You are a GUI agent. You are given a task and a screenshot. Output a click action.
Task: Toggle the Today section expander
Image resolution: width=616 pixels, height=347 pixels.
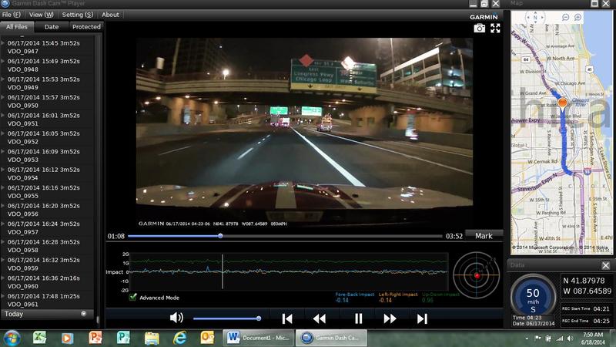click(x=84, y=314)
